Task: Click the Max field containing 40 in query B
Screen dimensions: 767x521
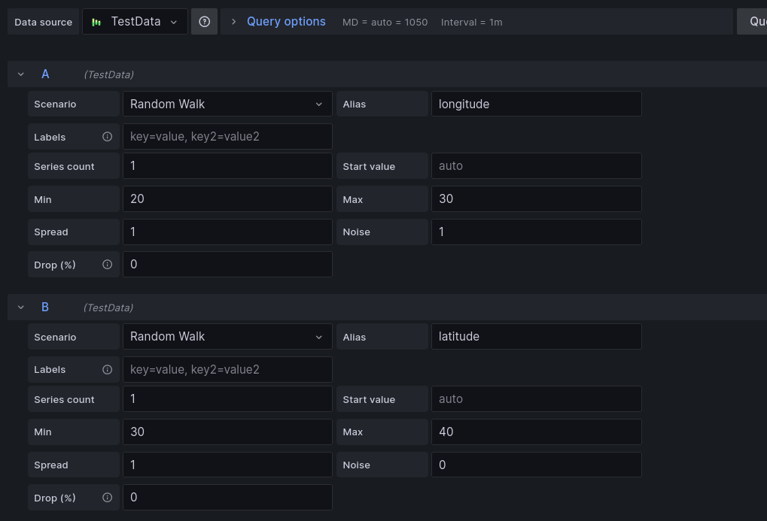Action: point(536,432)
